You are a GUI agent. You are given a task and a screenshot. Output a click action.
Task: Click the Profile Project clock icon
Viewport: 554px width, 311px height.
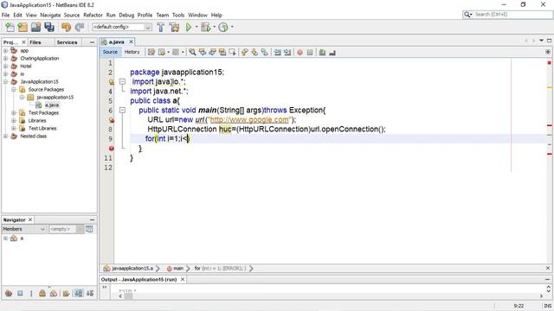pyautogui.click(x=223, y=27)
